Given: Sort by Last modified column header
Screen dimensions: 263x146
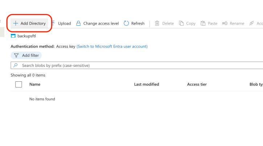Looking at the screenshot, I should [147, 85].
